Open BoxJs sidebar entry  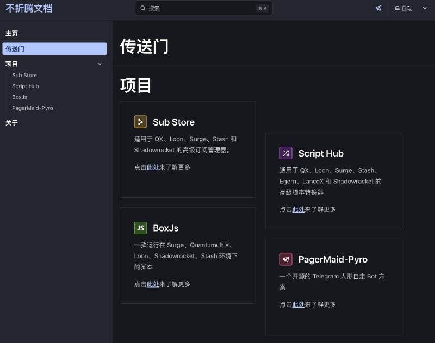pyautogui.click(x=20, y=97)
